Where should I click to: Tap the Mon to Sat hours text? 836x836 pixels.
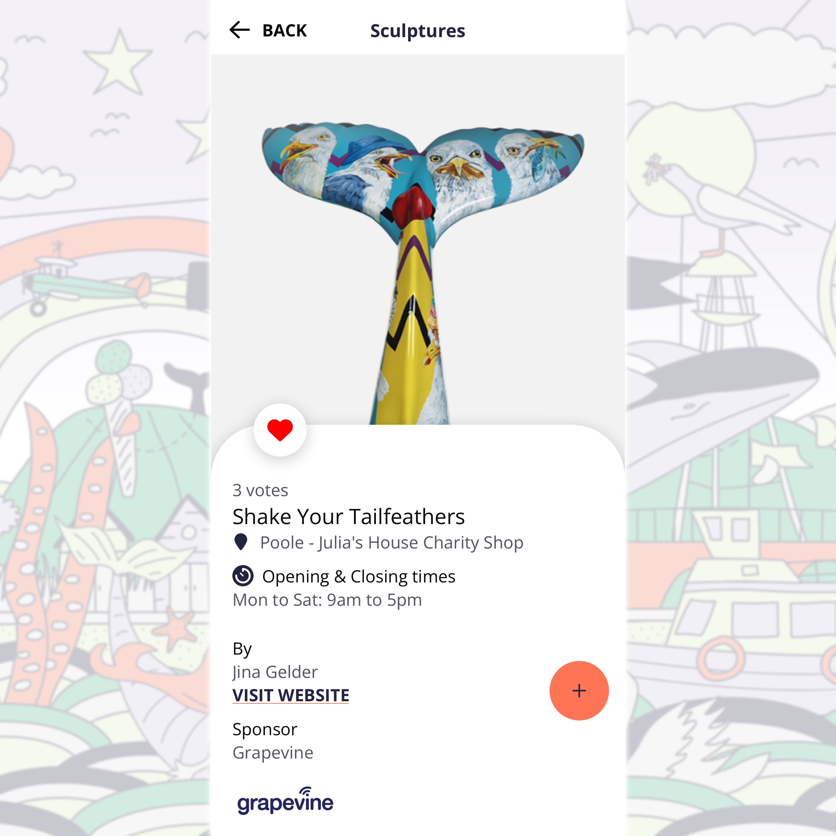327,600
